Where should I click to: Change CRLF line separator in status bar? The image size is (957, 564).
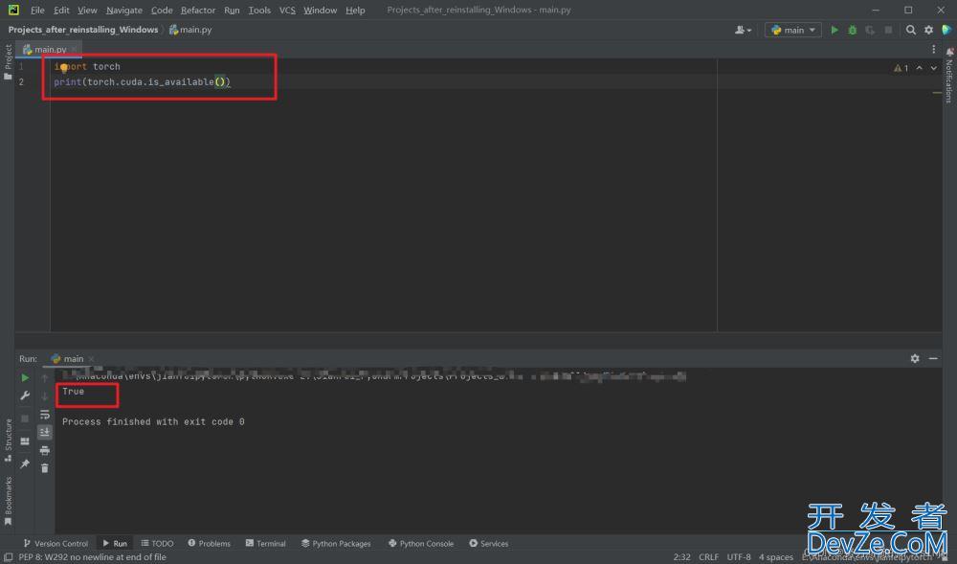708,556
